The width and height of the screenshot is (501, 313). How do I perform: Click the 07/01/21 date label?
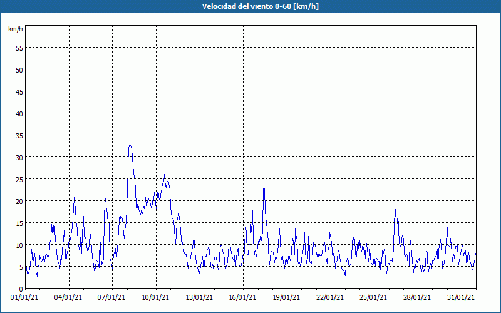pos(111,297)
